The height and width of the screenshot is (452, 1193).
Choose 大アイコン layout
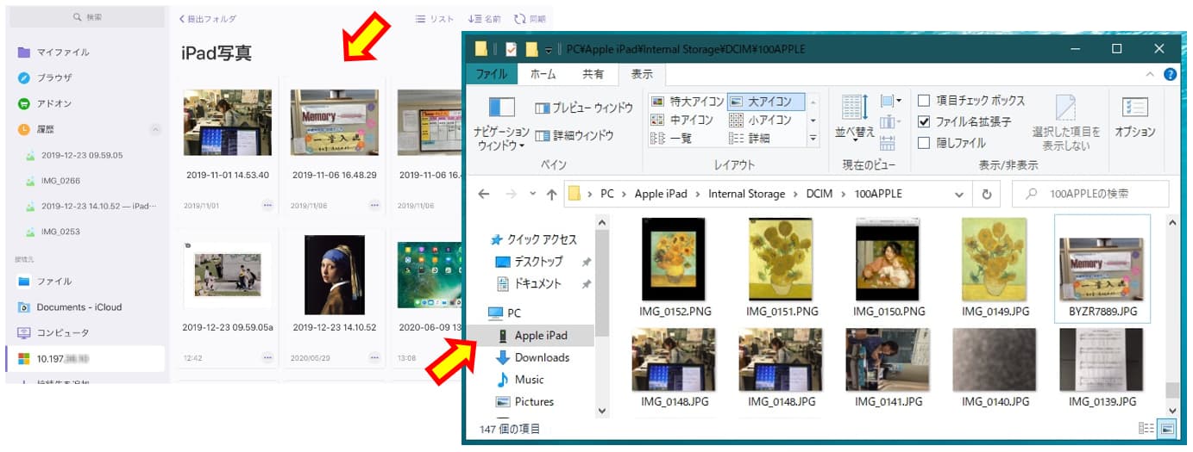[x=766, y=102]
